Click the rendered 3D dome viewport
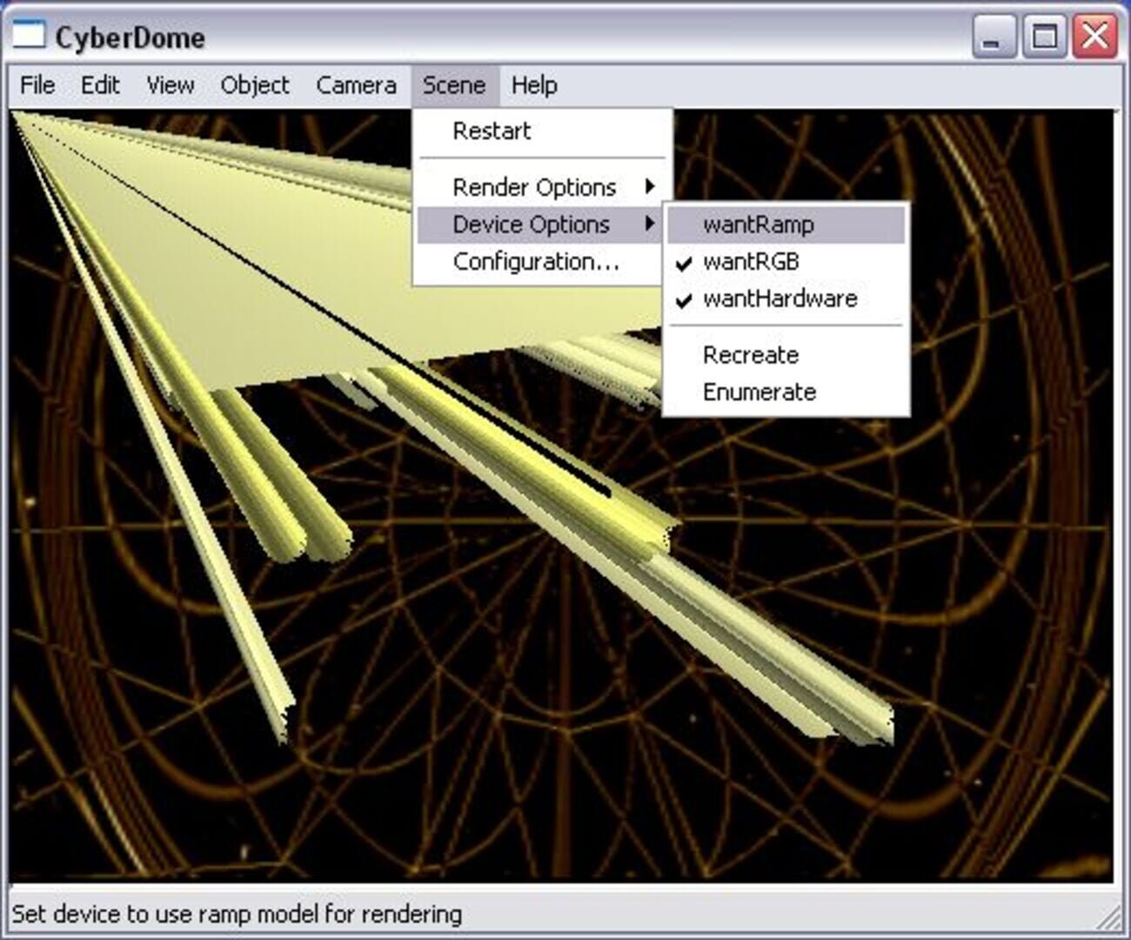 tap(348, 696)
